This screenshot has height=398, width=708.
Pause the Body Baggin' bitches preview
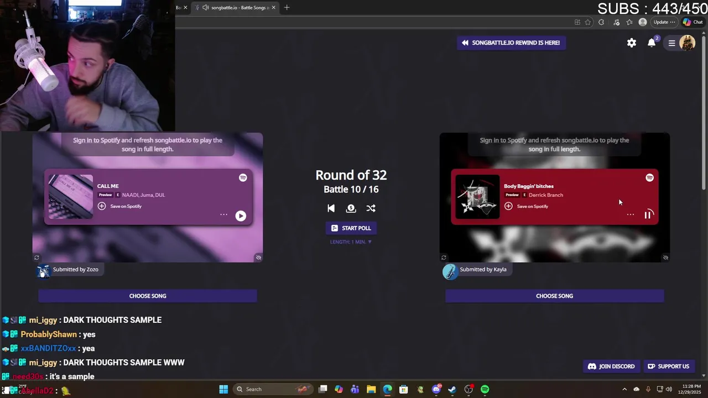coord(648,215)
